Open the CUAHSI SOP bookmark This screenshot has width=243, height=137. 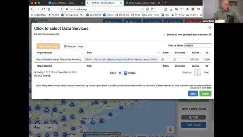click(x=94, y=15)
